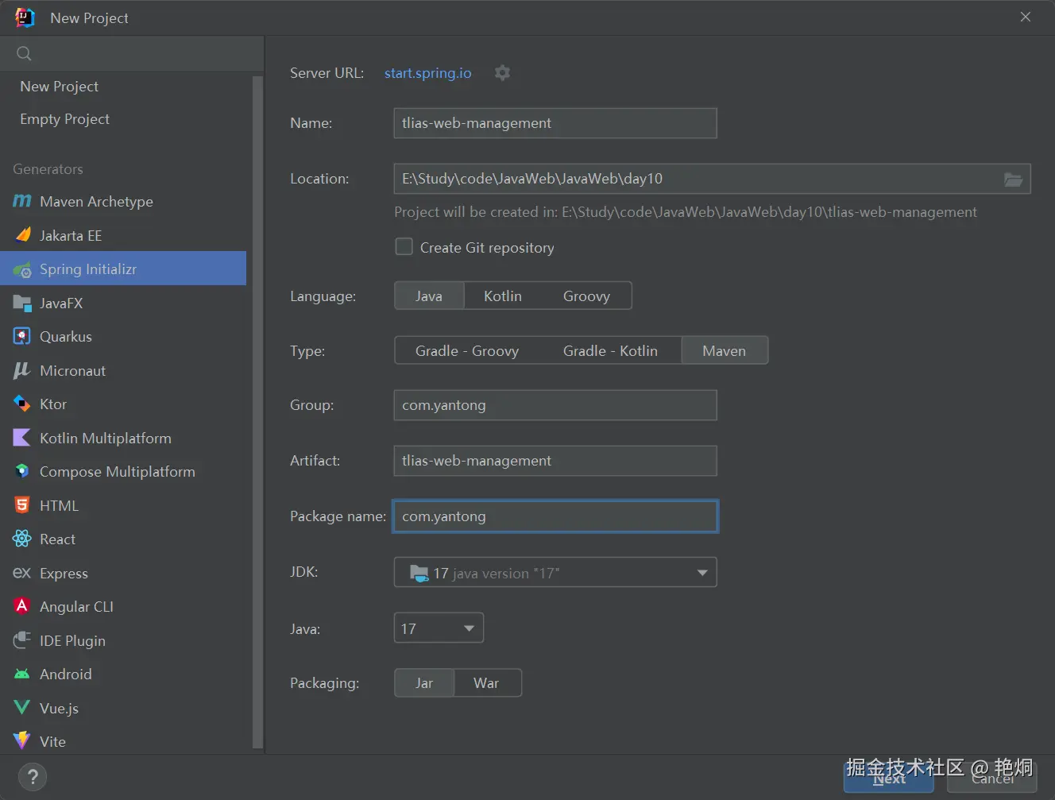This screenshot has width=1055, height=800.
Task: Click the Android robot icon
Action: pos(22,674)
